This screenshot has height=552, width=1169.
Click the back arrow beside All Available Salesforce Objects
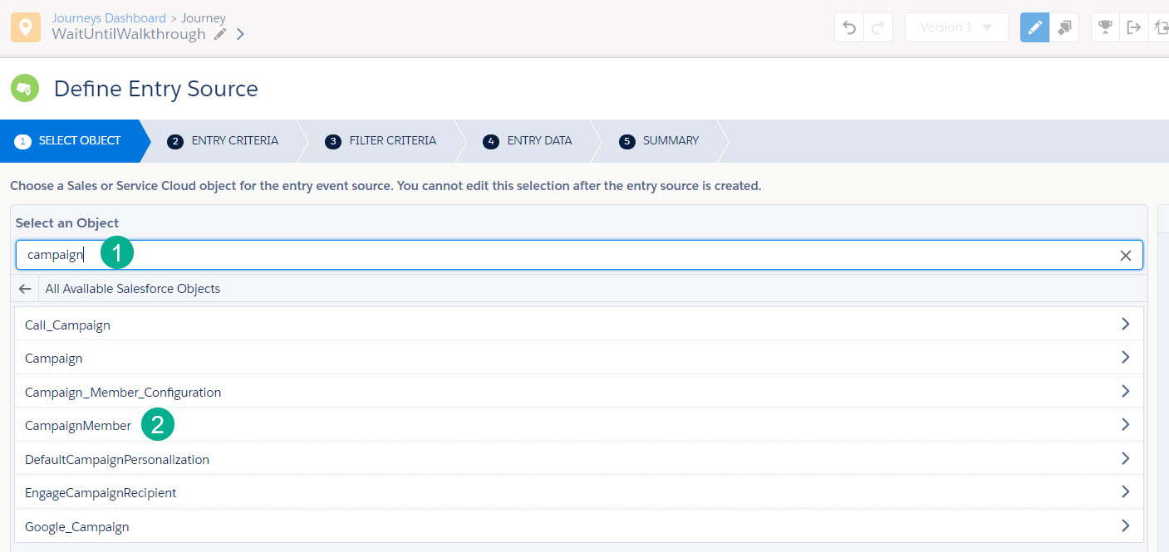[x=24, y=288]
